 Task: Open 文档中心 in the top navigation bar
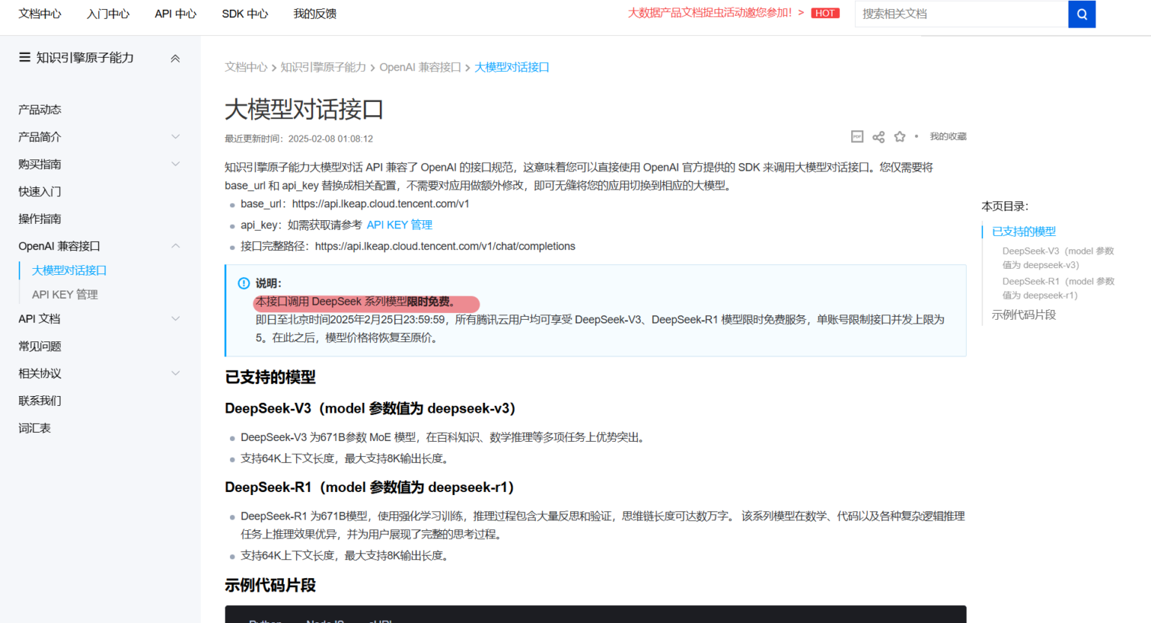point(40,13)
